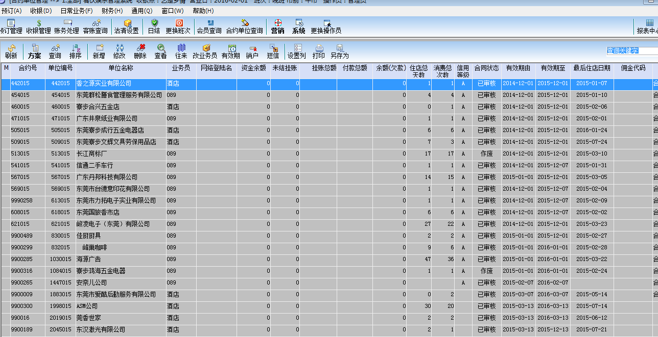The width and height of the screenshot is (658, 337).
Task: Click 短信 to send an SMS
Action: point(273,51)
